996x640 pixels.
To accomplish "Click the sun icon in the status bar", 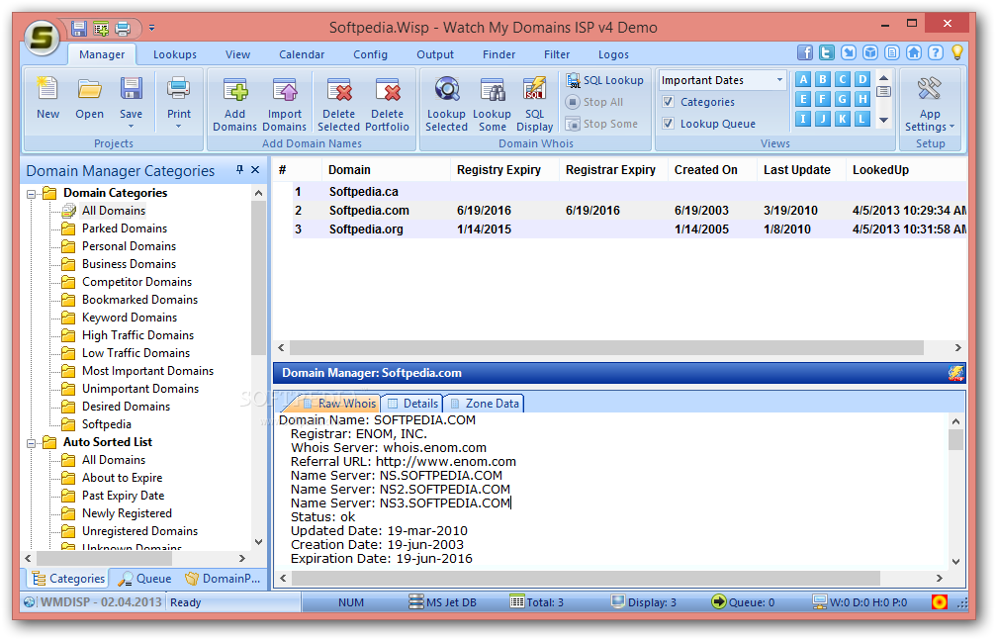I will 939,601.
